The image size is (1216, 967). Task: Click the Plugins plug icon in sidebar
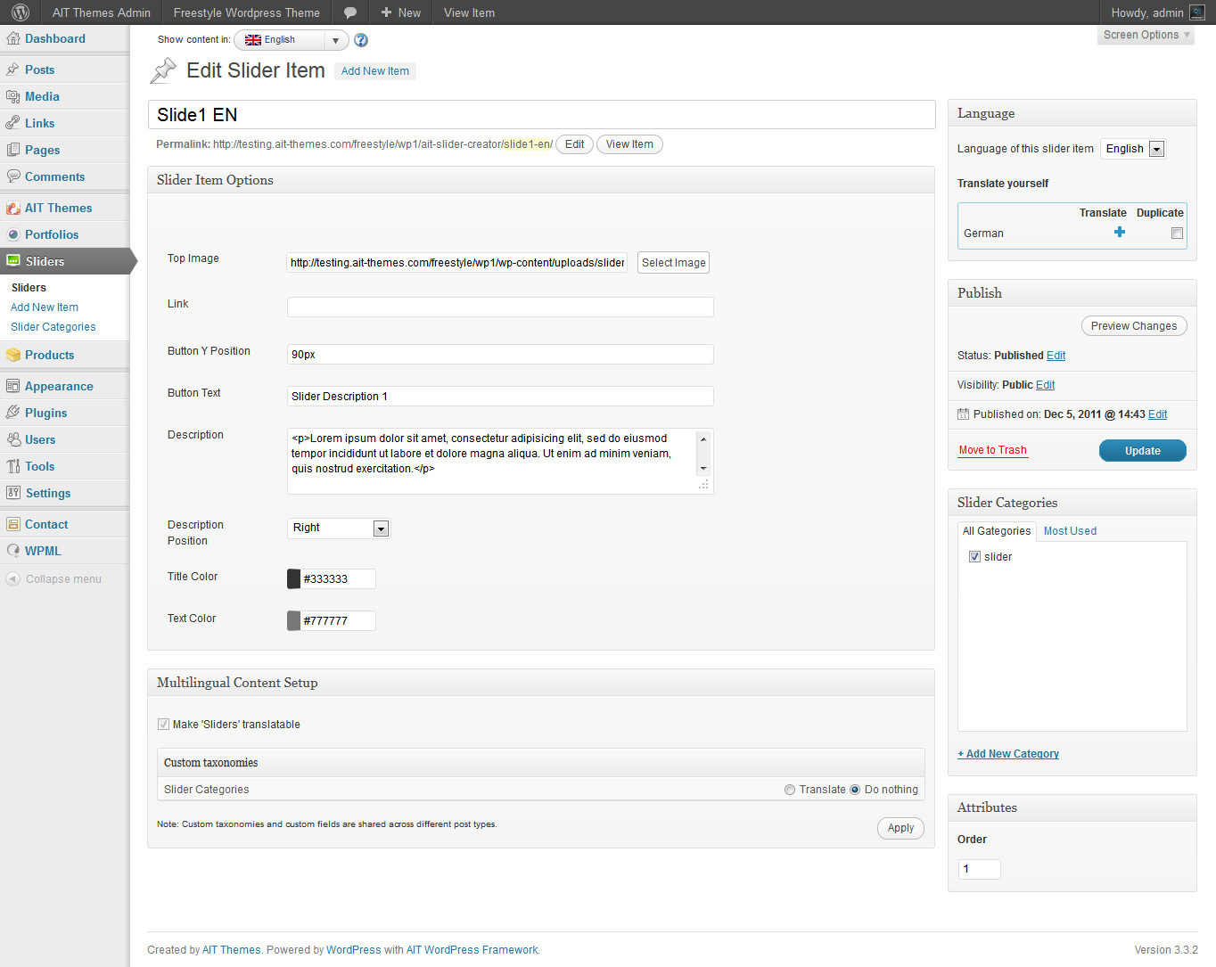pyautogui.click(x=12, y=413)
